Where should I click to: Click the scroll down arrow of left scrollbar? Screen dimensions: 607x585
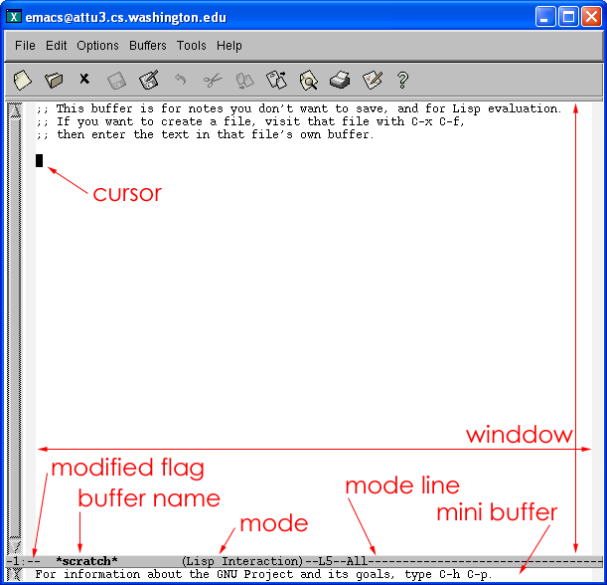[x=16, y=546]
